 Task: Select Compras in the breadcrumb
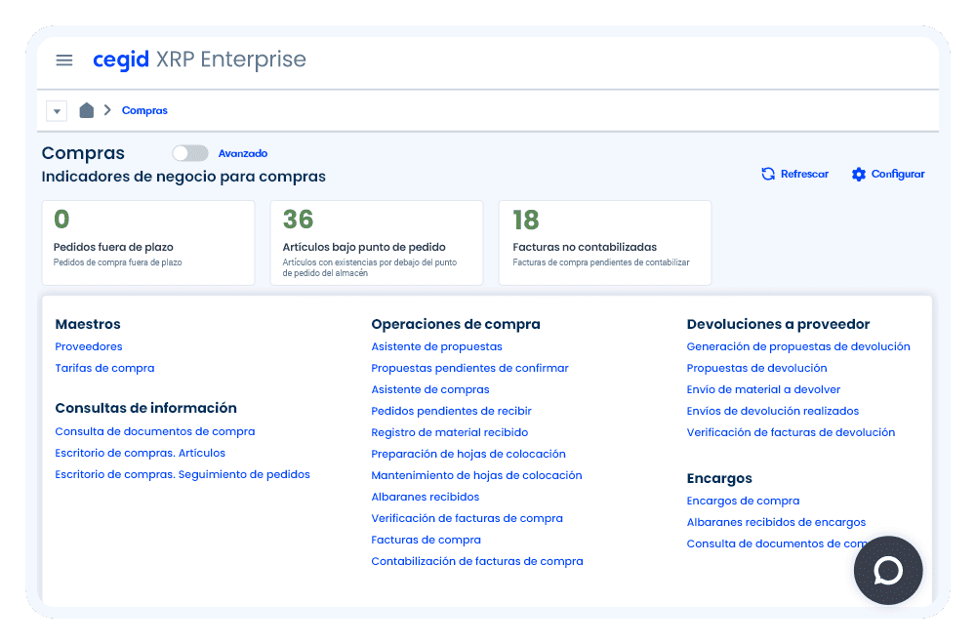pos(144,111)
